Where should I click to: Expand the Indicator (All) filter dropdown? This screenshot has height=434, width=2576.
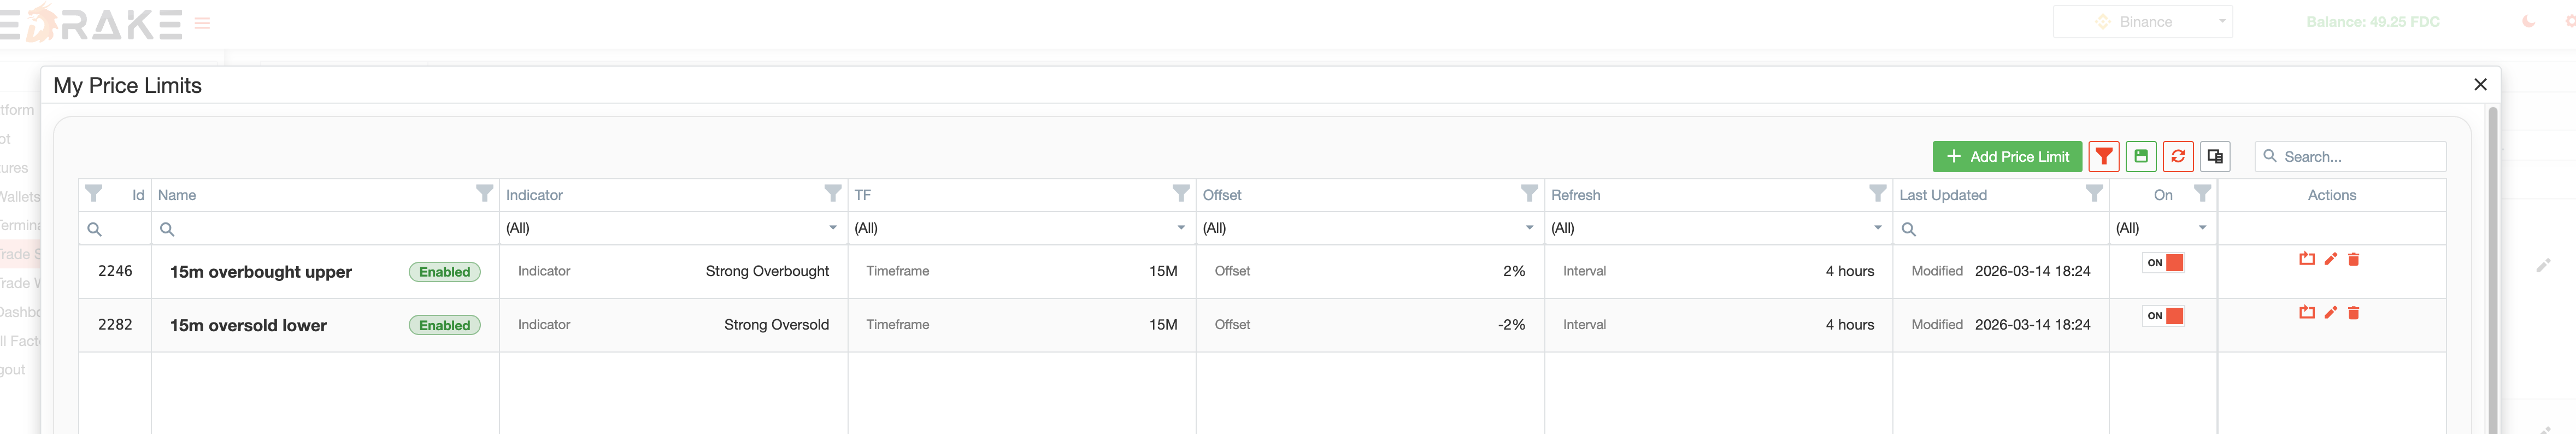click(x=832, y=228)
